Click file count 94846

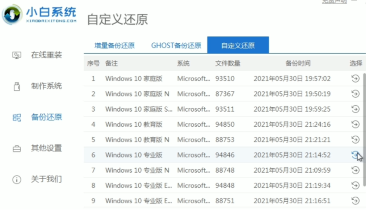coord(225,155)
